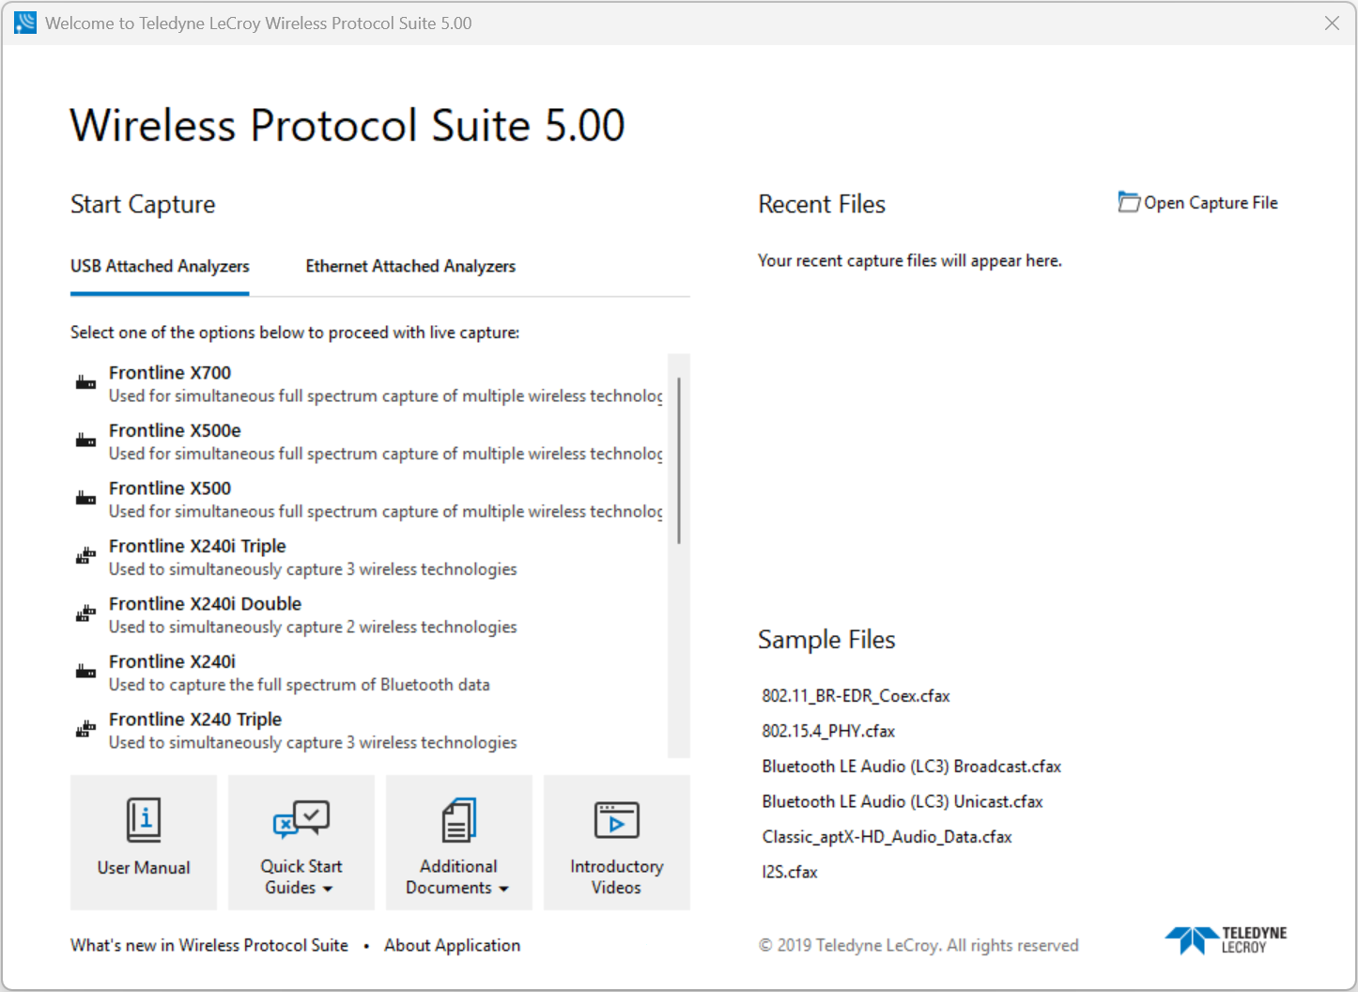Click the Open Capture File link text

(1211, 203)
